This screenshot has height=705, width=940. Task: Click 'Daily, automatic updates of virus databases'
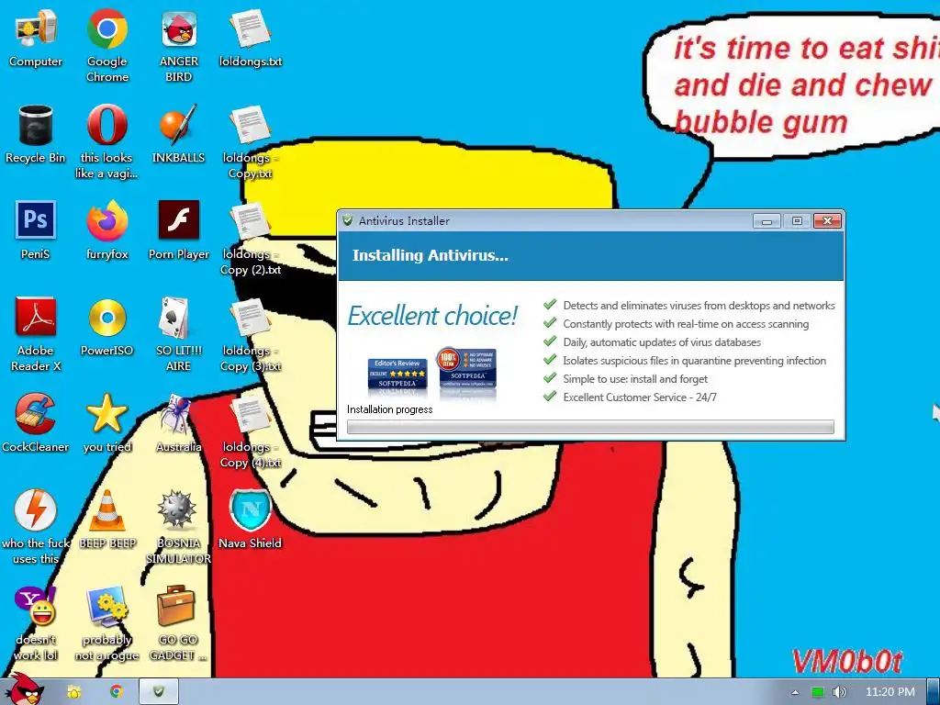[662, 342]
